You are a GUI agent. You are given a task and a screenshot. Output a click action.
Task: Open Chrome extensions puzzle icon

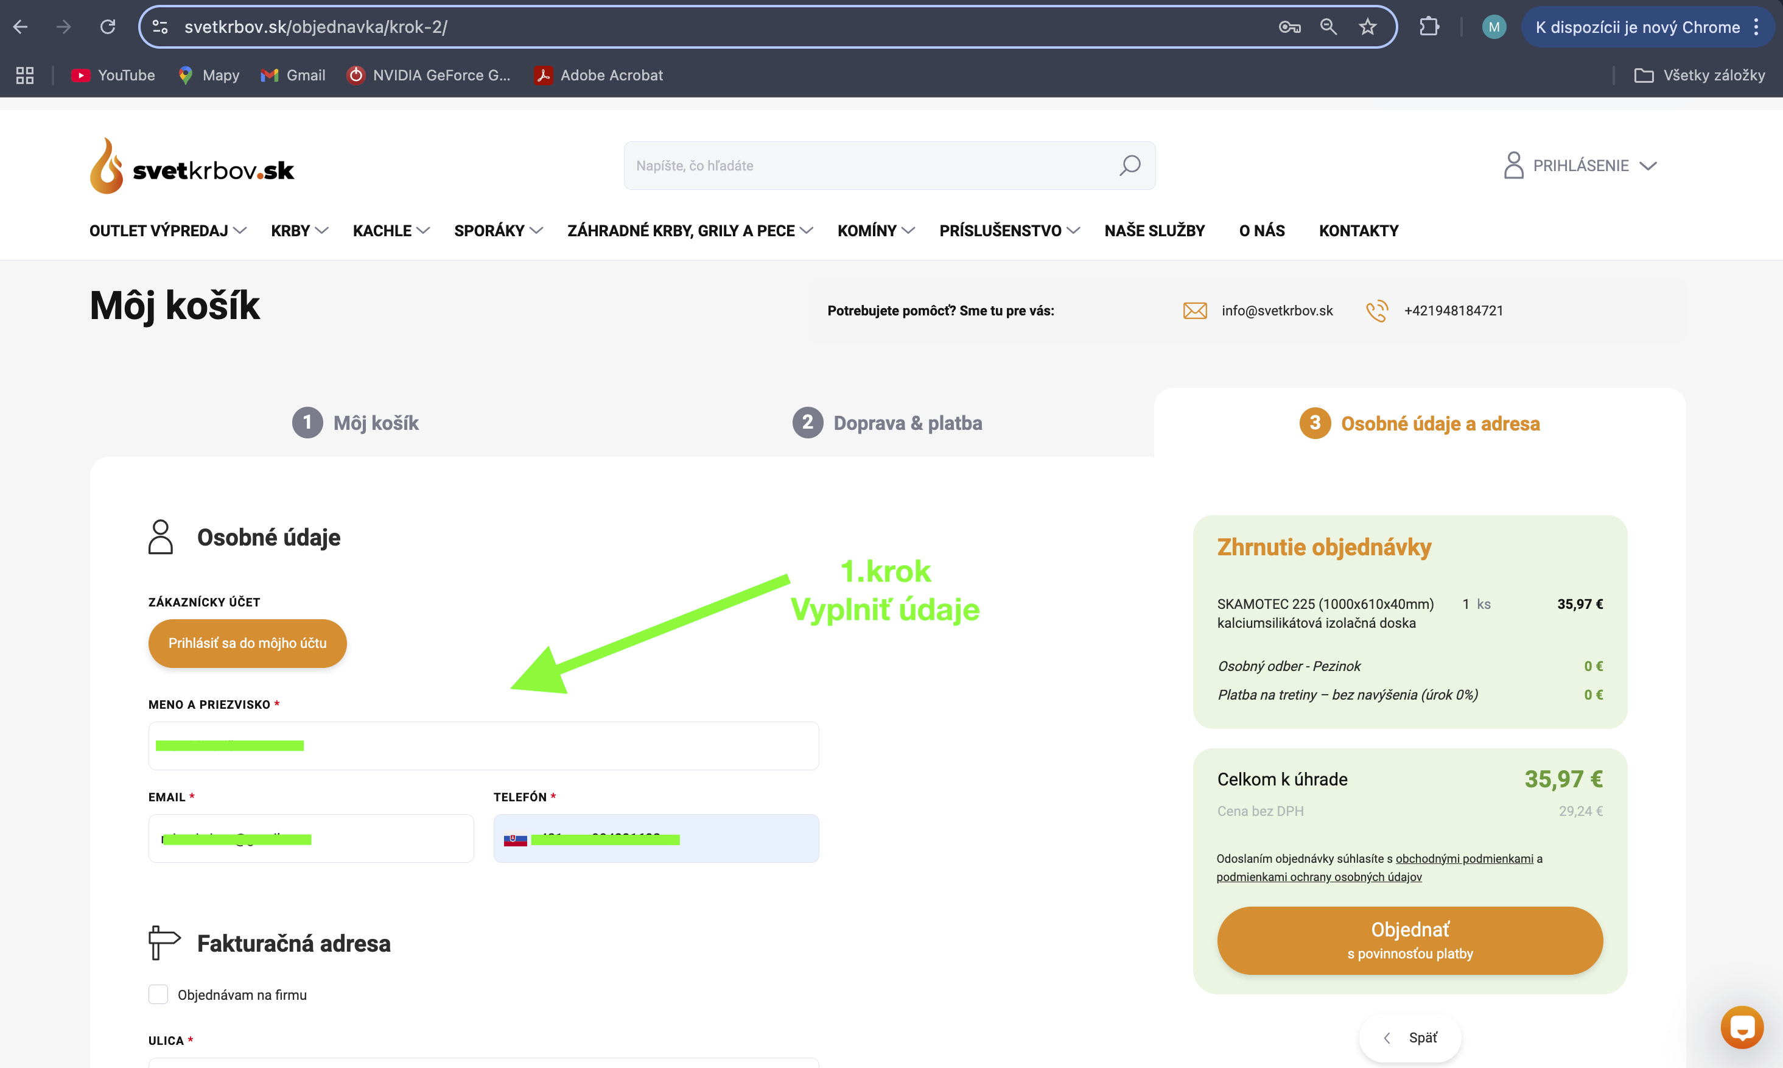tap(1429, 27)
